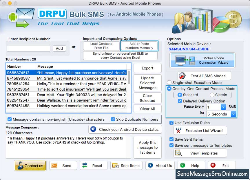Select row with number 9685874512
This screenshot has height=180, width=250.
[67, 73]
